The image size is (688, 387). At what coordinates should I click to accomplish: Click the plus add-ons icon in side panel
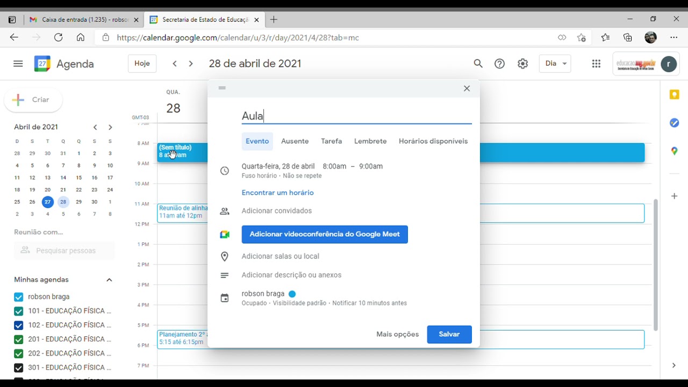[674, 196]
